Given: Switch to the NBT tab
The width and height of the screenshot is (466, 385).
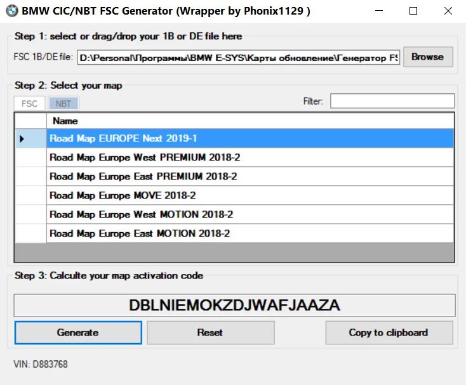Looking at the screenshot, I should tap(63, 103).
